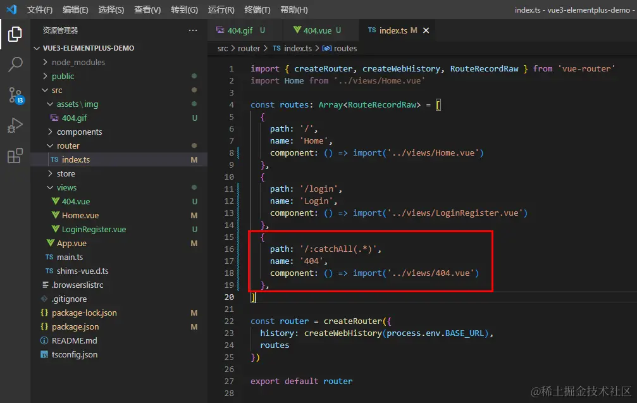This screenshot has height=403, width=637.
Task: Click the index.ts breadcrumb label
Action: click(x=298, y=48)
